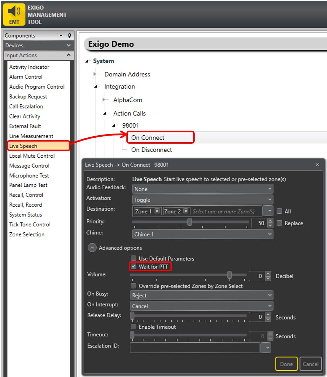Click the Cancel button

311,364
